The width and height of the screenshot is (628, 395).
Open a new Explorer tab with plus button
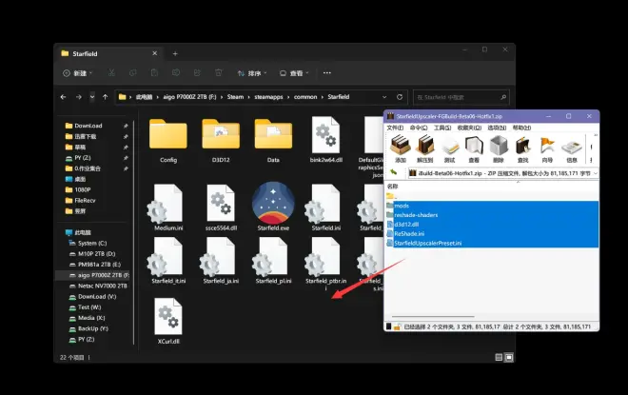175,53
